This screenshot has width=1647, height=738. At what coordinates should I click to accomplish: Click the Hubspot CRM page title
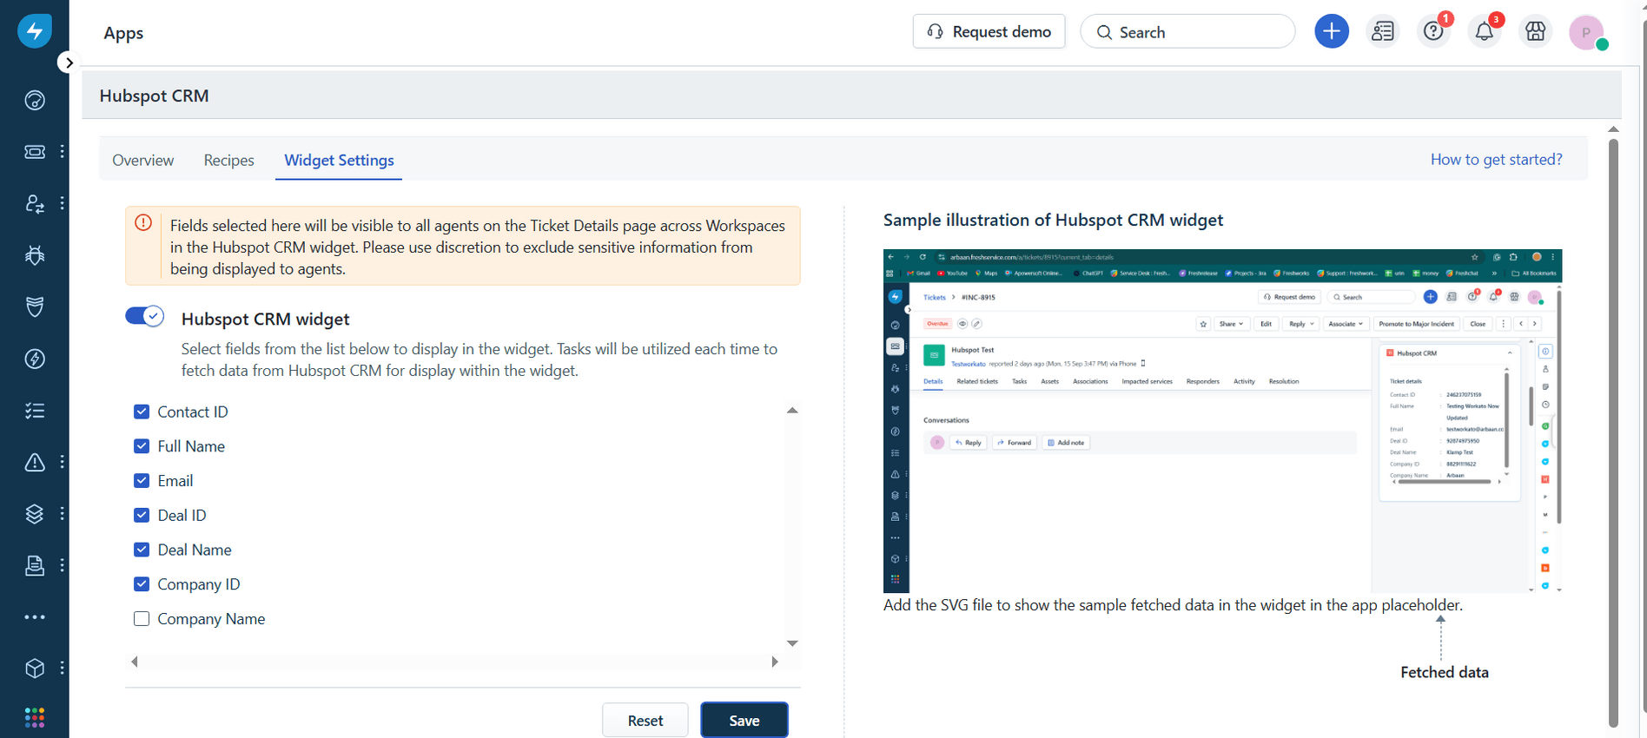(154, 96)
